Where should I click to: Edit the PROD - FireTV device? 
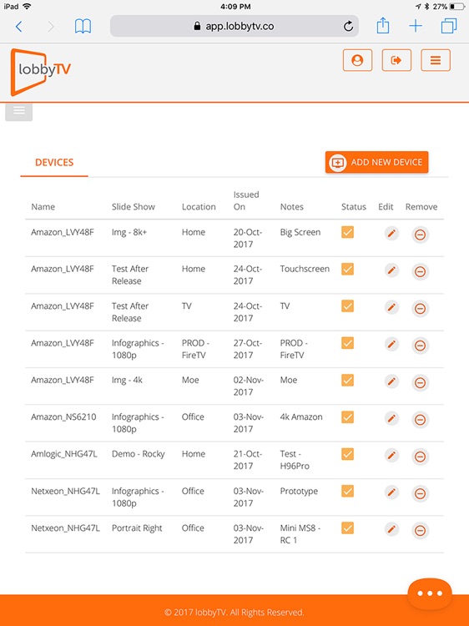pos(391,344)
